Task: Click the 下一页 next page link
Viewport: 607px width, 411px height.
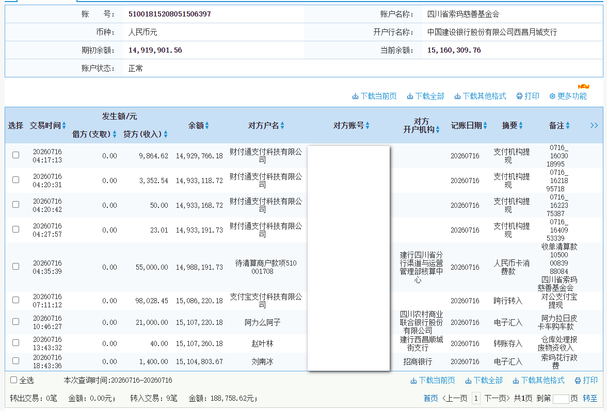Action: coord(497,398)
